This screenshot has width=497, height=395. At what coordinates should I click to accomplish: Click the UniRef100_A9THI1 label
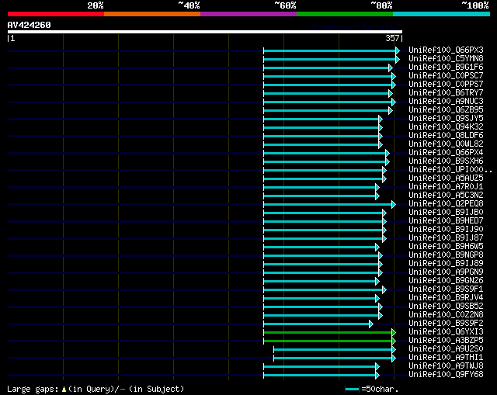(x=446, y=358)
